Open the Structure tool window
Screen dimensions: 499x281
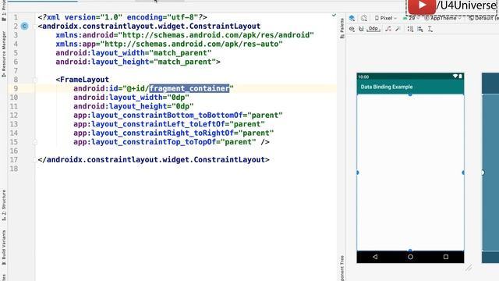(3, 205)
